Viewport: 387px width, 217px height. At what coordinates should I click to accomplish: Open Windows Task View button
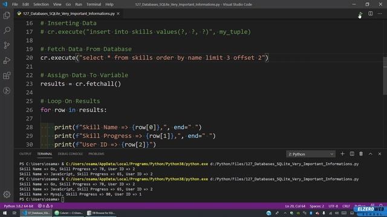[15, 213]
